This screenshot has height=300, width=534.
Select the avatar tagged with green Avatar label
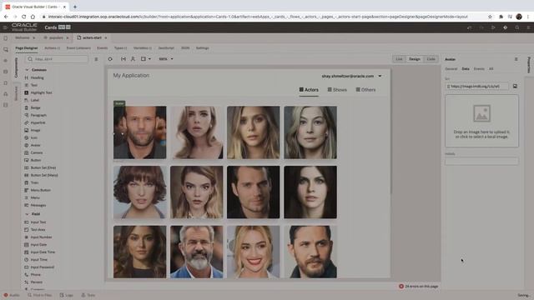tap(140, 132)
